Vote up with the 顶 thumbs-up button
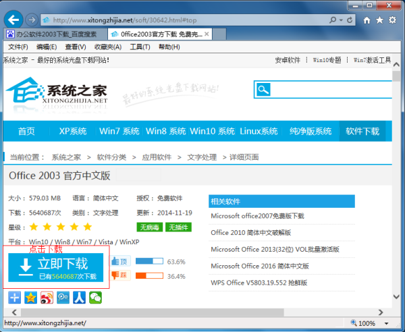This screenshot has height=332, width=405. click(x=120, y=261)
